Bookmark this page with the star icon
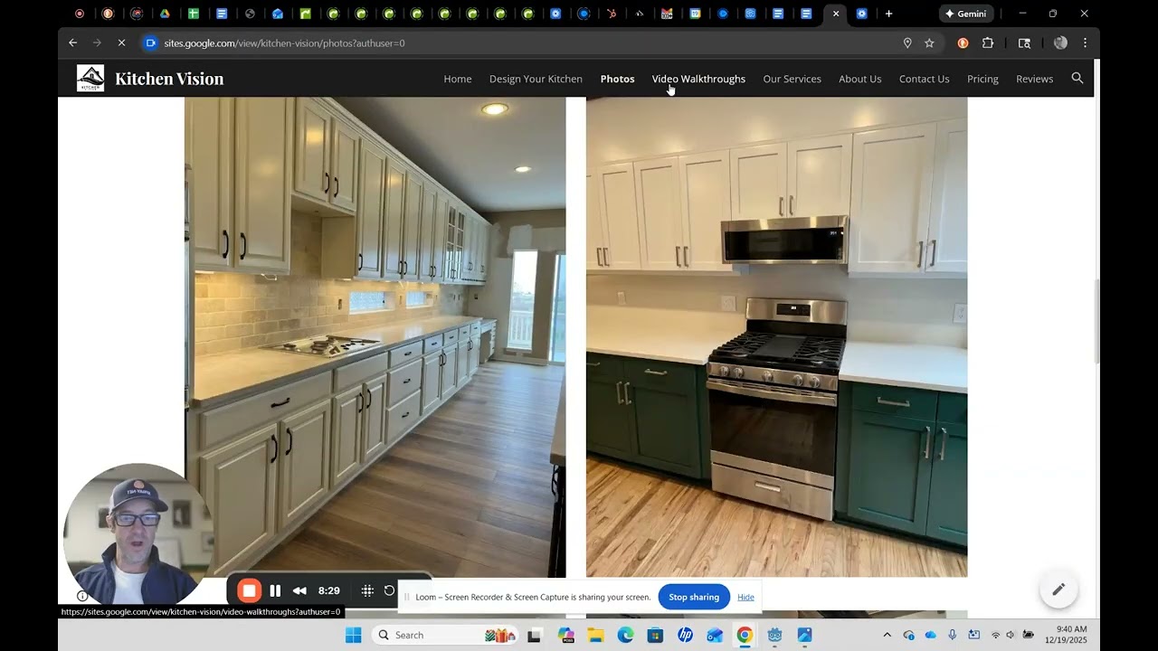The image size is (1158, 651). pos(929,42)
